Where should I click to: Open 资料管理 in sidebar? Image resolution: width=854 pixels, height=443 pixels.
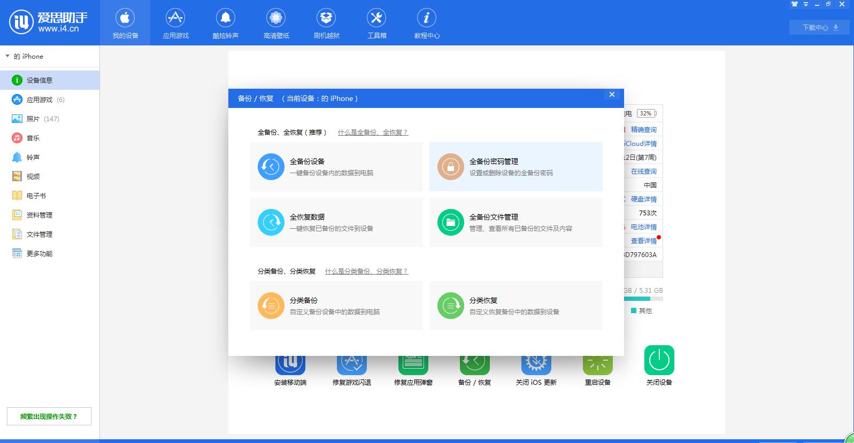(50, 215)
